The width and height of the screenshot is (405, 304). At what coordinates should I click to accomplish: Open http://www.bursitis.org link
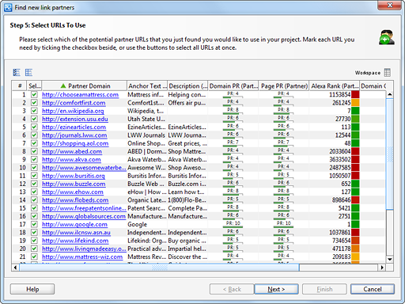[x=74, y=176]
